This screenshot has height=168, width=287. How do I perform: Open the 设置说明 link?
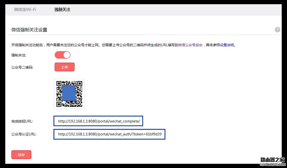tap(227, 45)
